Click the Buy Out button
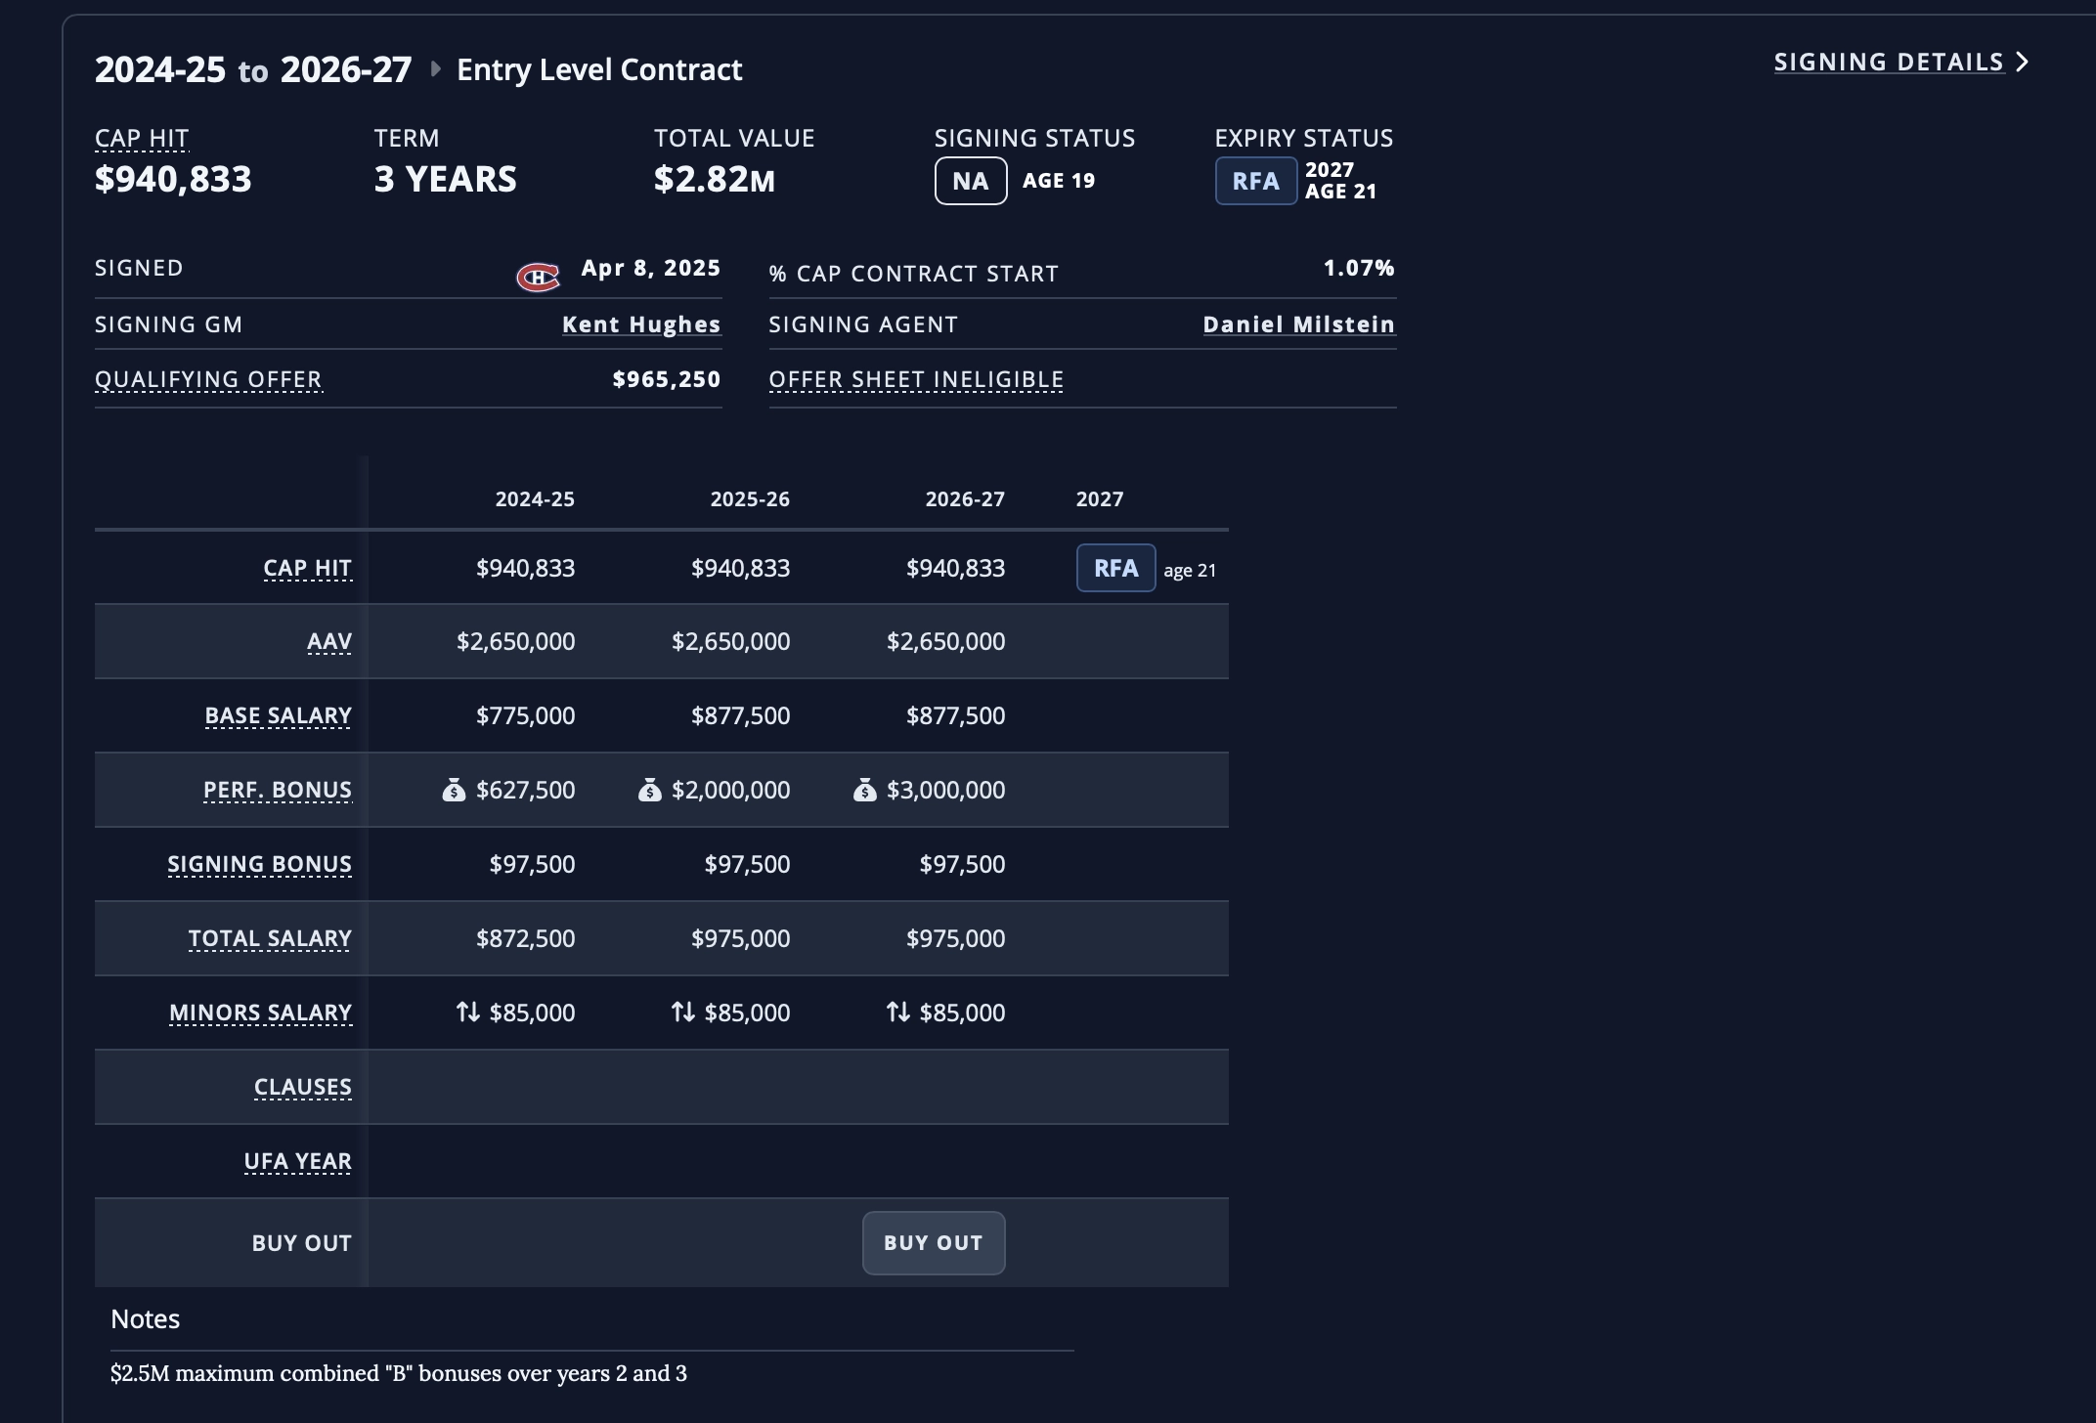 click(934, 1242)
